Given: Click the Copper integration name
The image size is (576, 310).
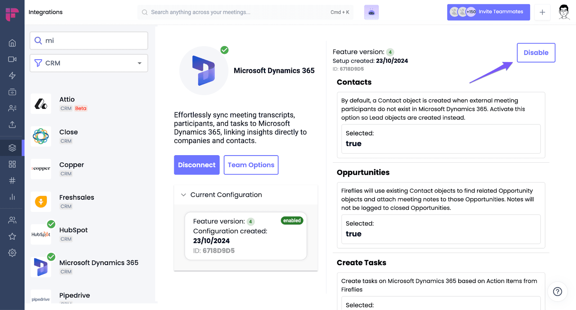Looking at the screenshot, I should click(x=72, y=165).
